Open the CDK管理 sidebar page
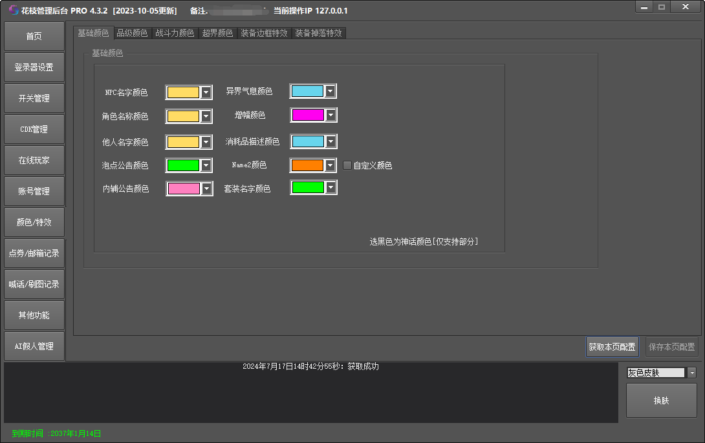705x443 pixels. point(34,129)
